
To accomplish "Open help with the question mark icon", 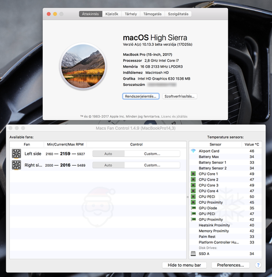I will coord(258,265).
